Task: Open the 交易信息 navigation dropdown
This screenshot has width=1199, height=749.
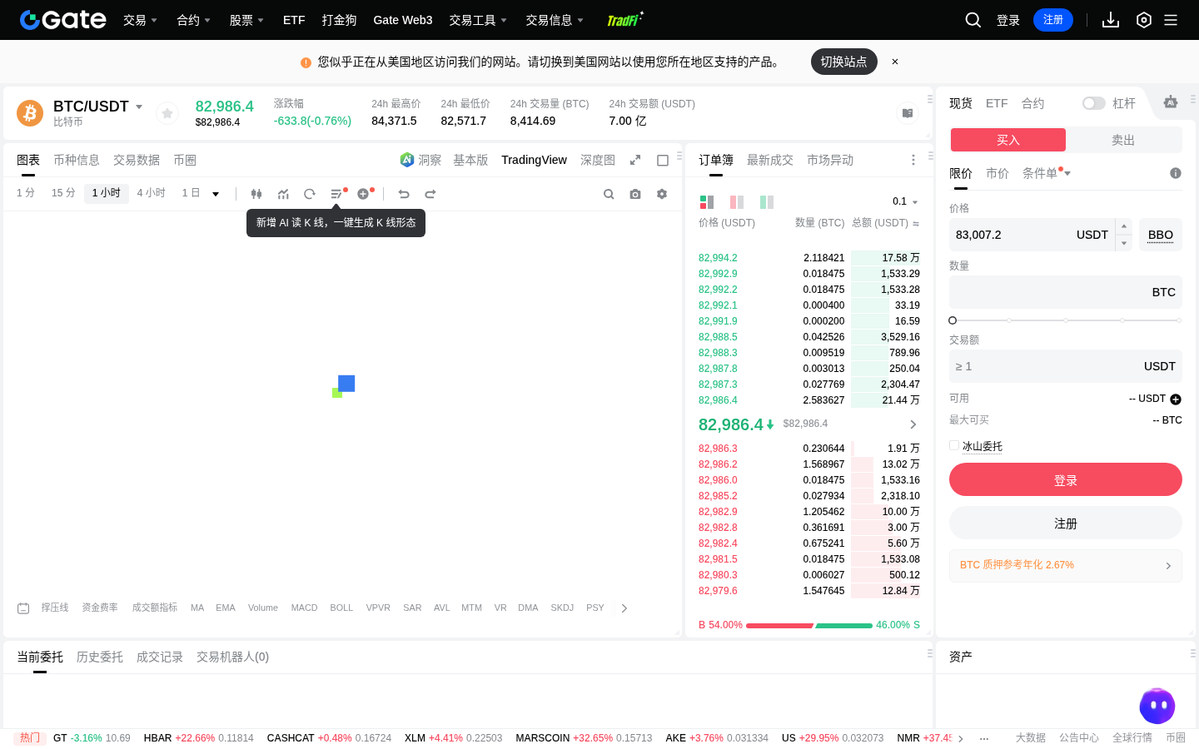Action: coord(555,20)
